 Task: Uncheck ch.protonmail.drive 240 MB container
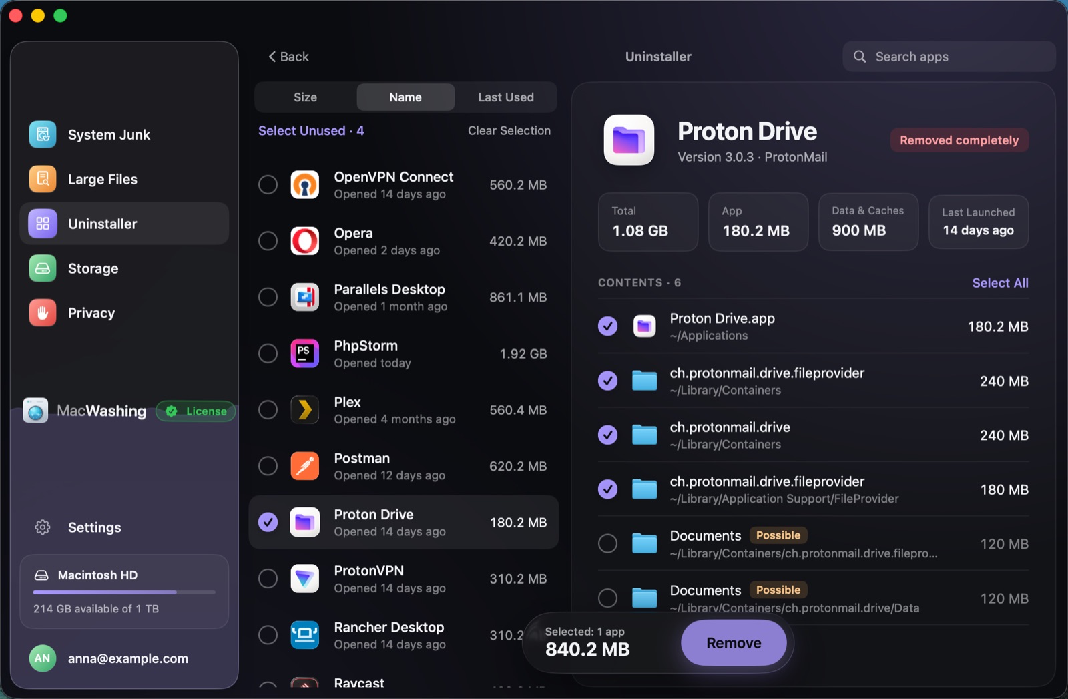[x=607, y=435]
